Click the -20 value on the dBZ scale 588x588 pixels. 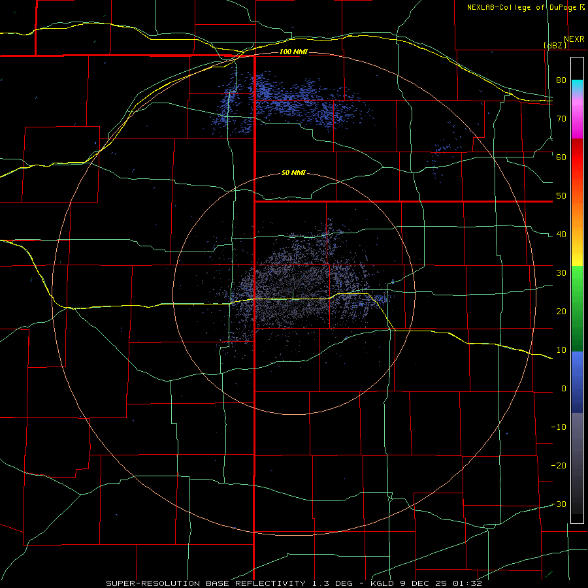click(x=559, y=466)
